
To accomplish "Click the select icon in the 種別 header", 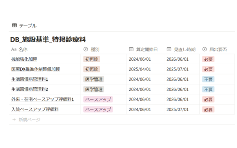I will [86, 49].
